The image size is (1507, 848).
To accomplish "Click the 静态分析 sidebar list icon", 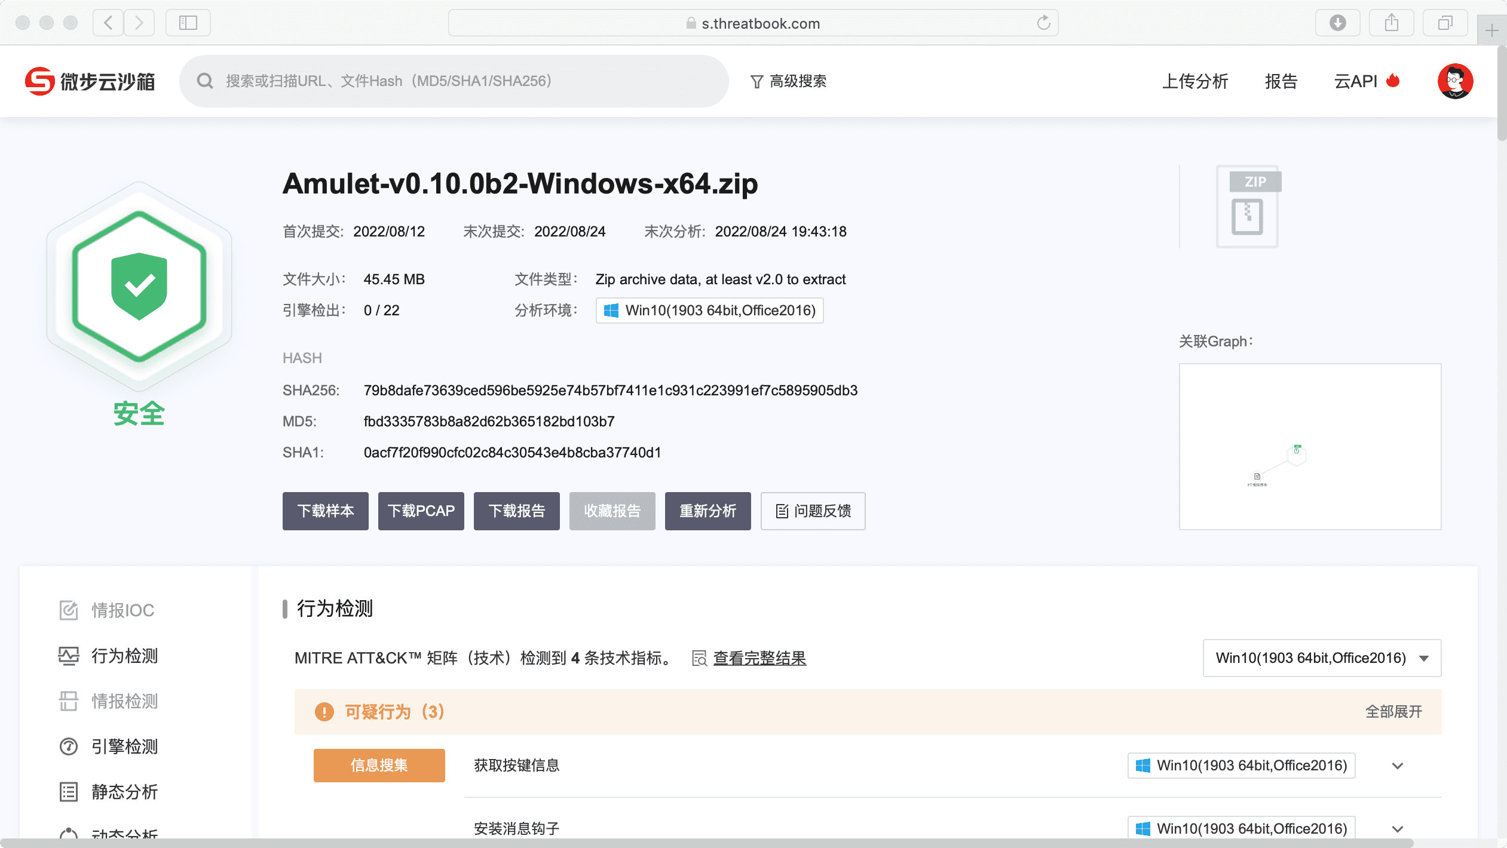I will [x=69, y=792].
